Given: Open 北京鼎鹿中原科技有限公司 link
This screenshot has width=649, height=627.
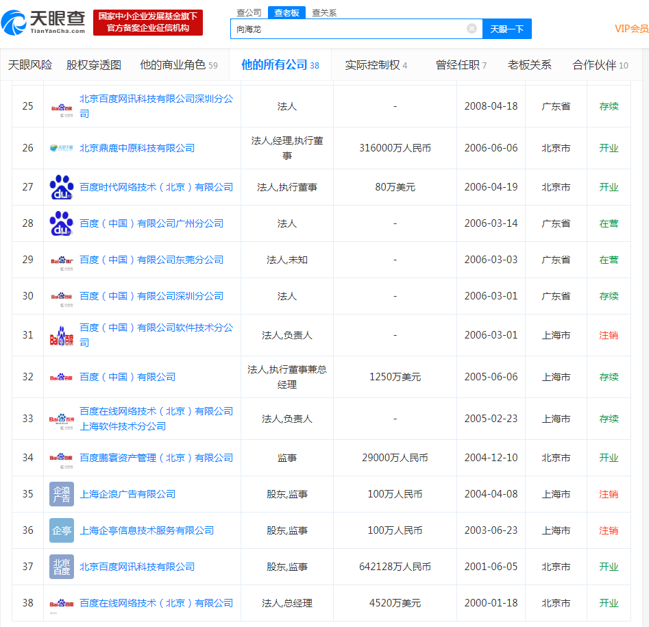Looking at the screenshot, I should coord(137,148).
